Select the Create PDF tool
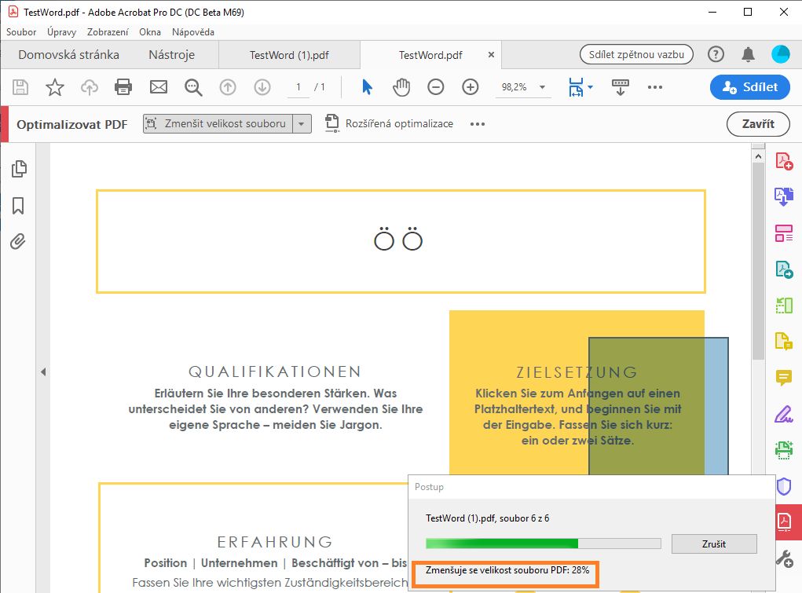Screen dimensions: 802x593 coord(783,160)
